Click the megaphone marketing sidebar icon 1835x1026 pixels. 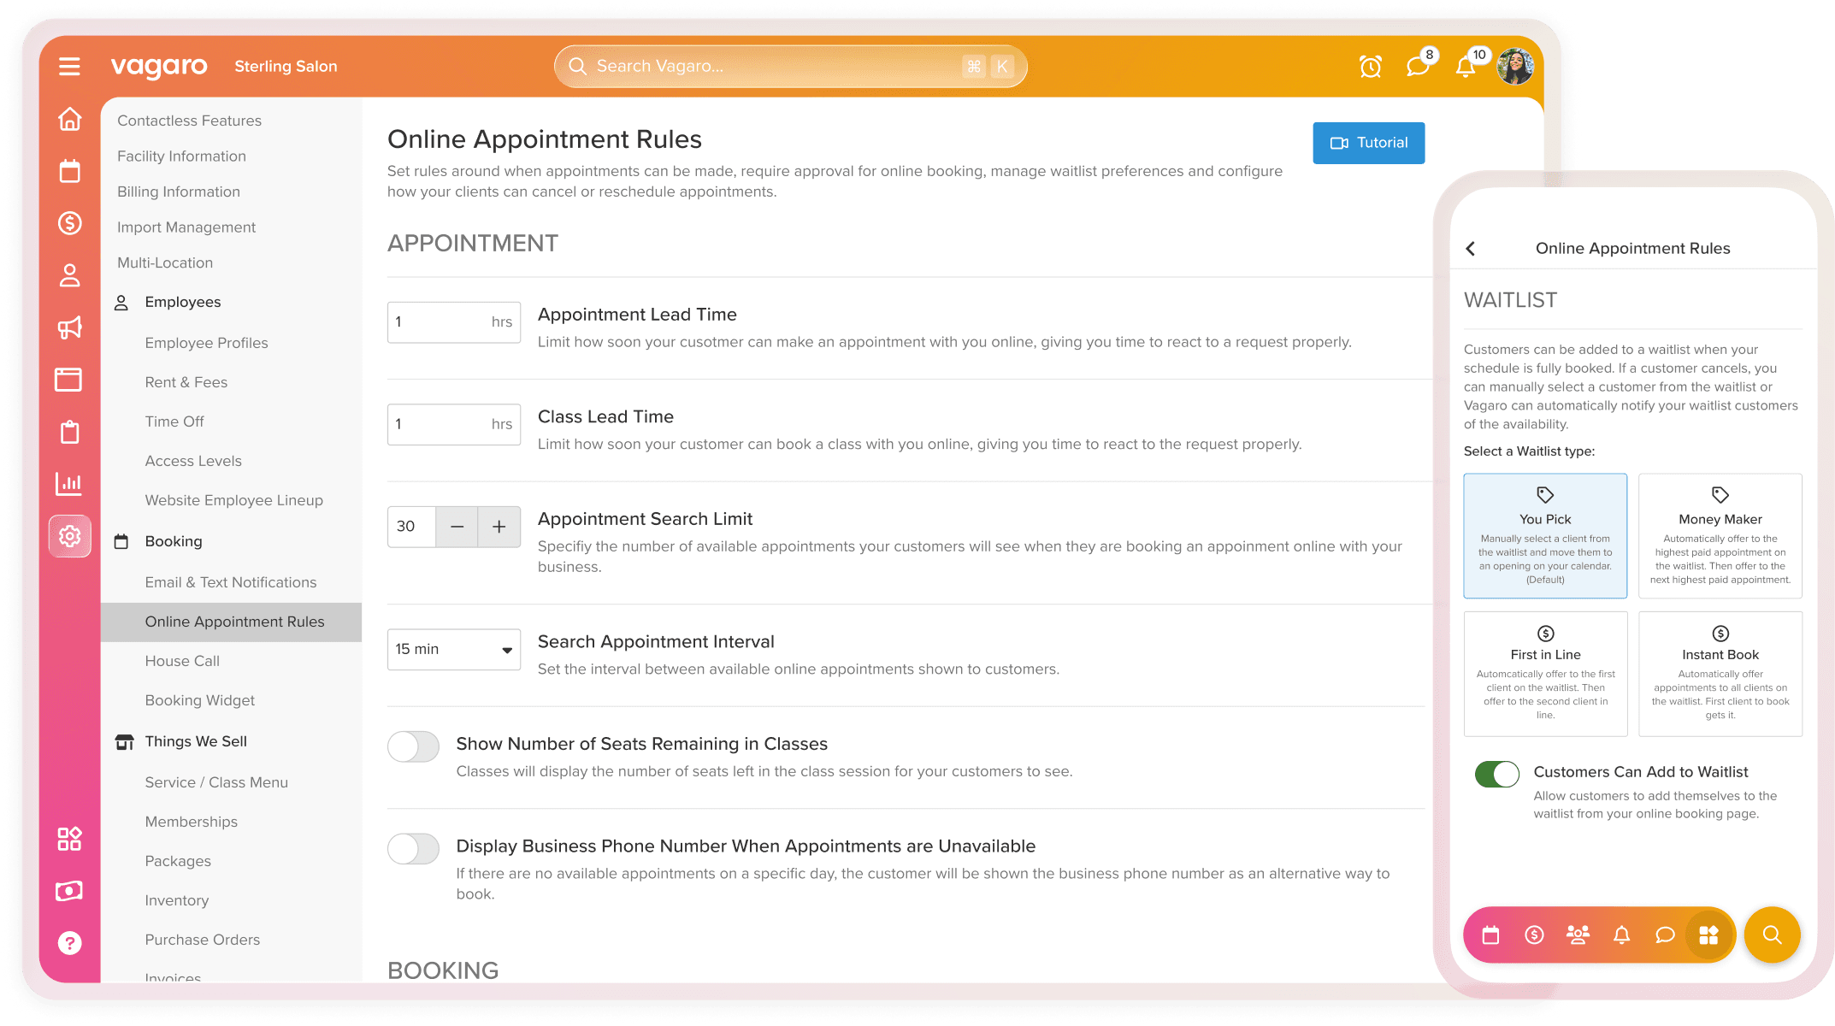pyautogui.click(x=69, y=327)
